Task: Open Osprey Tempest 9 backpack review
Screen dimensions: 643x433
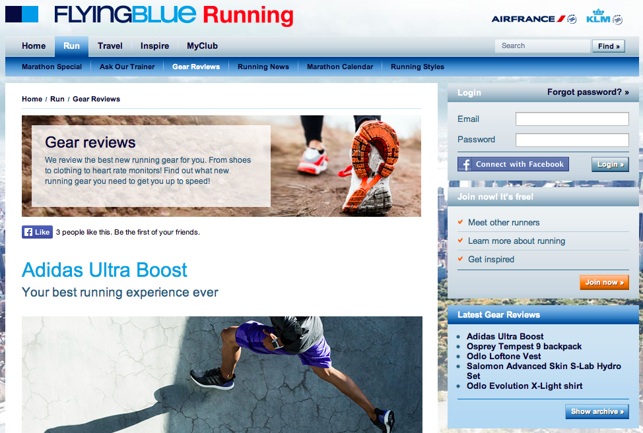Action: pyautogui.click(x=524, y=346)
